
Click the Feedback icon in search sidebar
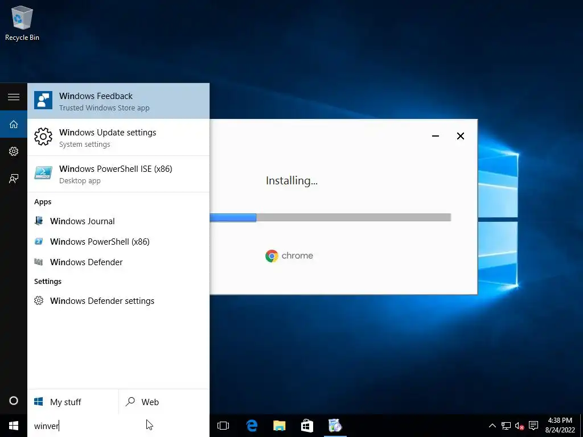(14, 179)
